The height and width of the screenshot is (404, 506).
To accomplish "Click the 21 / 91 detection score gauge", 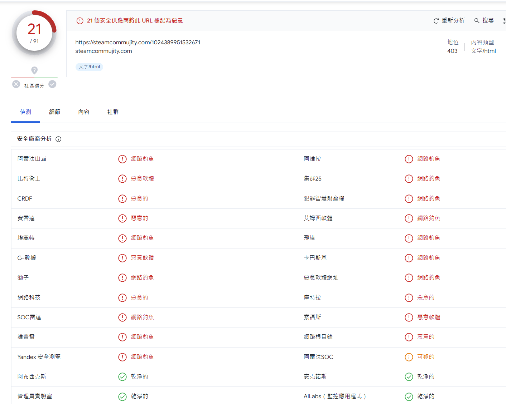I will (x=34, y=33).
